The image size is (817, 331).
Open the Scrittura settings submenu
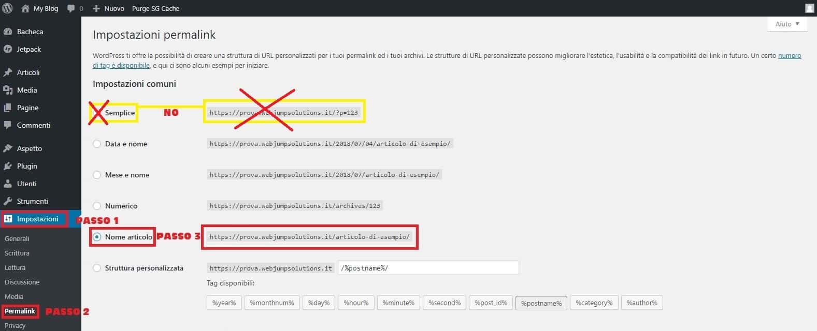click(17, 253)
